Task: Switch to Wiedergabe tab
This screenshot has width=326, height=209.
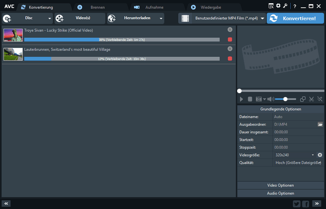Action: click(211, 7)
